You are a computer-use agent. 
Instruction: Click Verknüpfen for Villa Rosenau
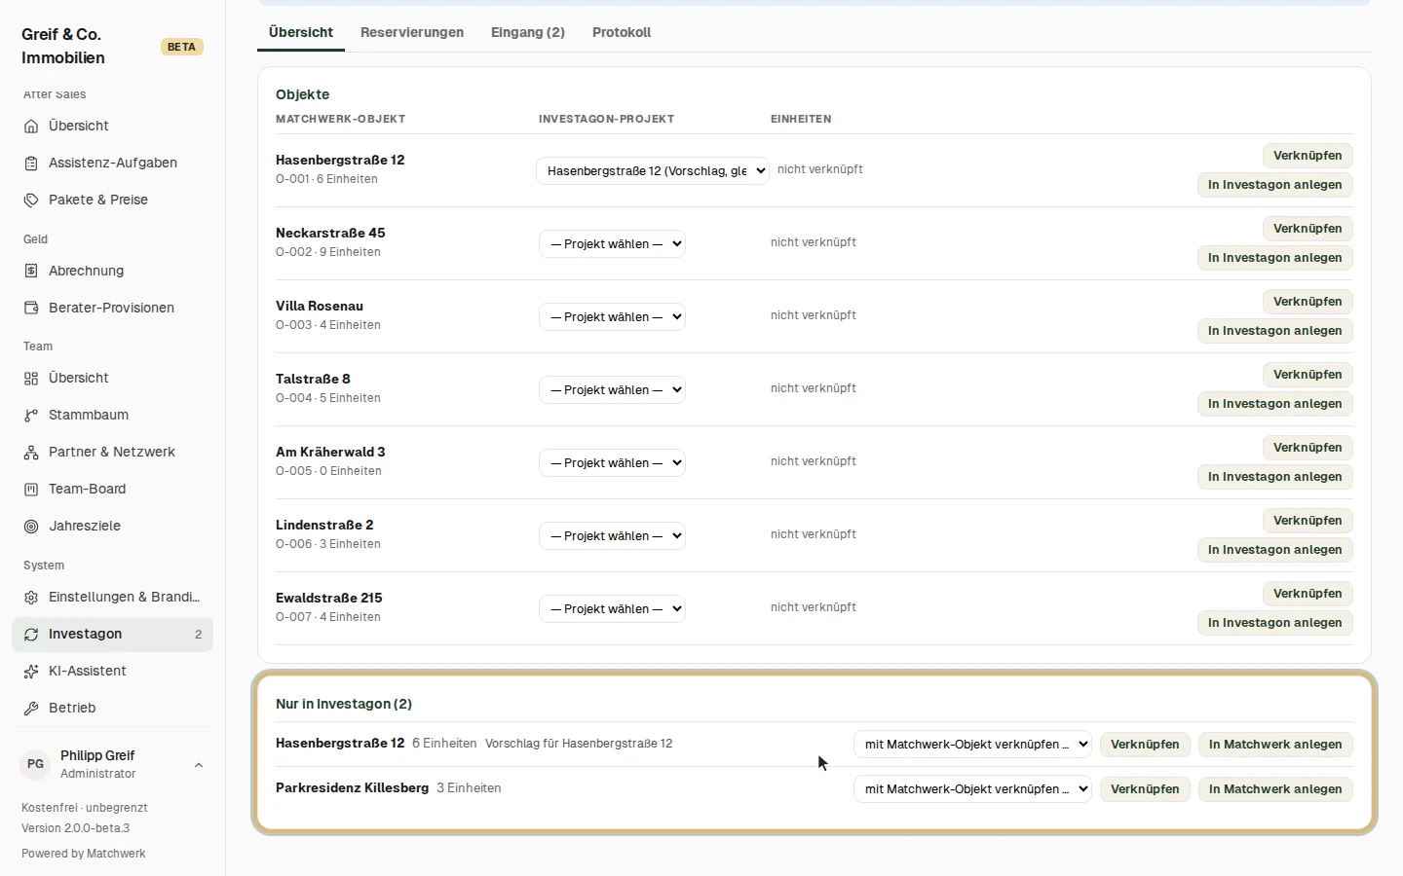[1308, 302]
